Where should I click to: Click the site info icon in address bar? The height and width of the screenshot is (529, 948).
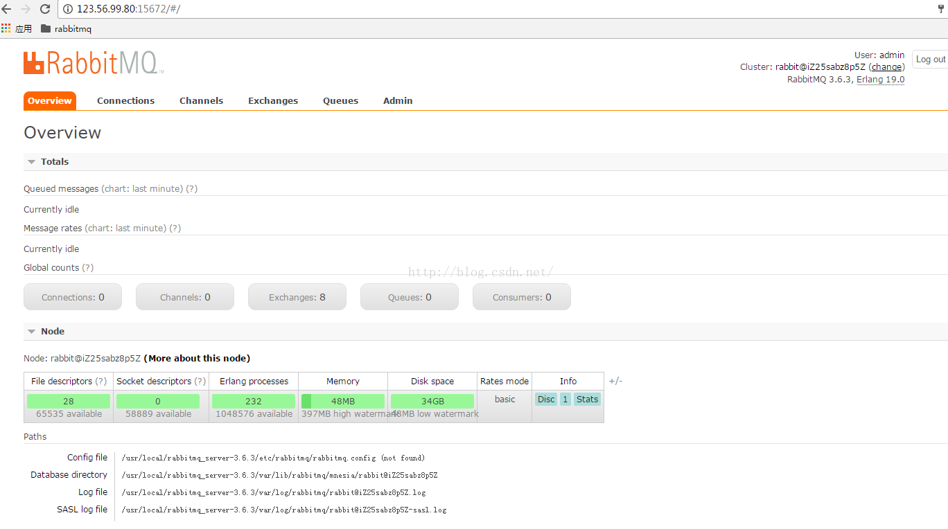pyautogui.click(x=68, y=9)
